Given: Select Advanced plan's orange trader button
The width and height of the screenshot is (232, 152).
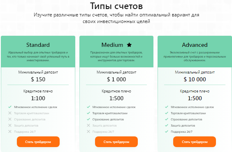Looking at the screenshot, I should [195, 142].
